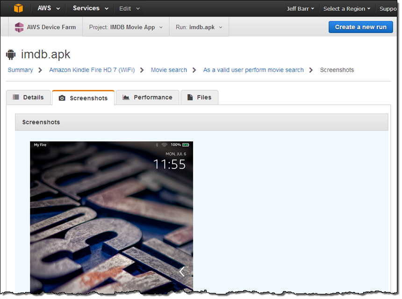Open the Support menu
The height and width of the screenshot is (299, 402).
click(x=388, y=9)
